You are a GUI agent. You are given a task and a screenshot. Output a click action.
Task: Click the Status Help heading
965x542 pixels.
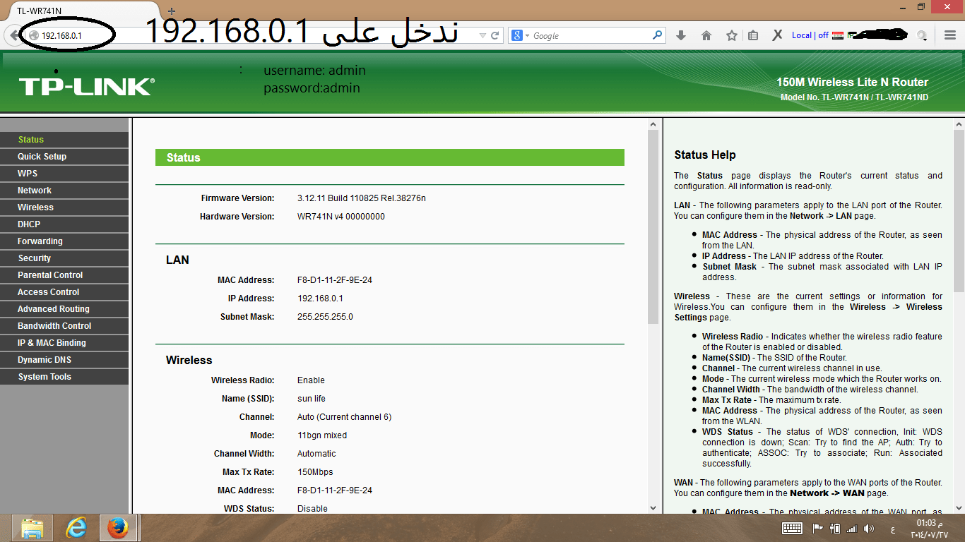tap(705, 155)
